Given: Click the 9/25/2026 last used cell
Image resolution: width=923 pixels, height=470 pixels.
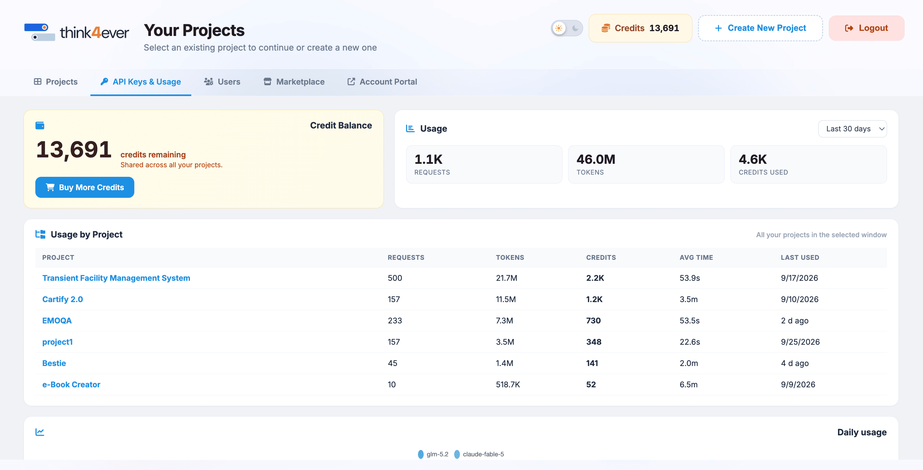Looking at the screenshot, I should (800, 342).
